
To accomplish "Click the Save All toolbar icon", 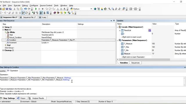I will [10, 9].
